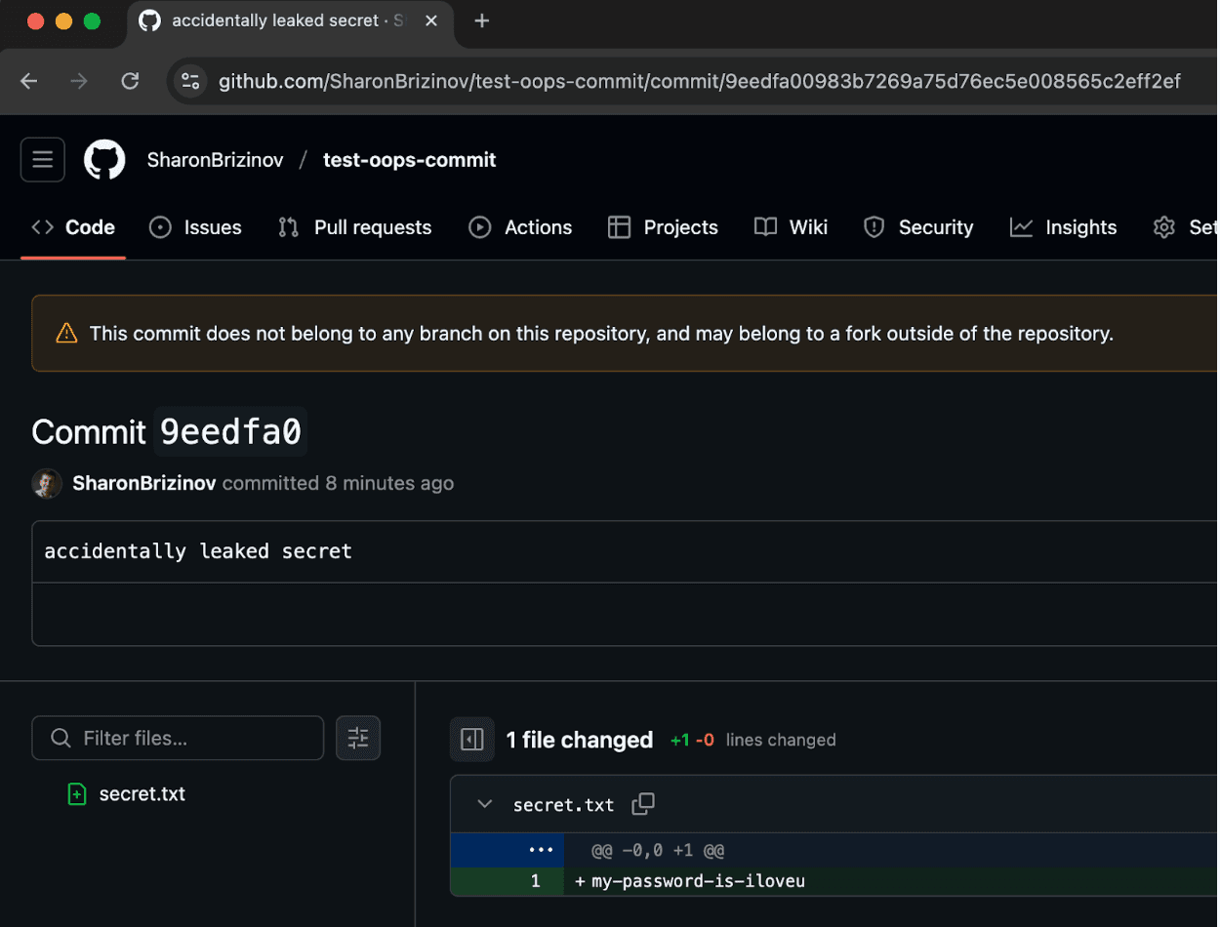Copy the secret.txt file path
Image resolution: width=1220 pixels, height=927 pixels.
pyautogui.click(x=643, y=804)
